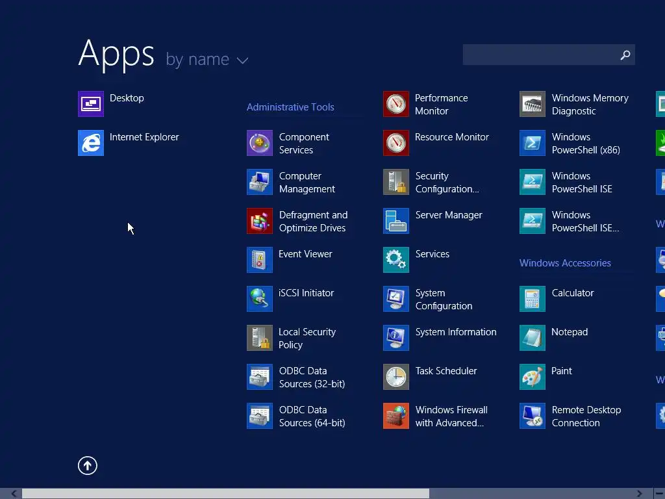Image resolution: width=665 pixels, height=499 pixels.
Task: Launch Defragment and Optimize Drives icon
Action: click(x=260, y=221)
